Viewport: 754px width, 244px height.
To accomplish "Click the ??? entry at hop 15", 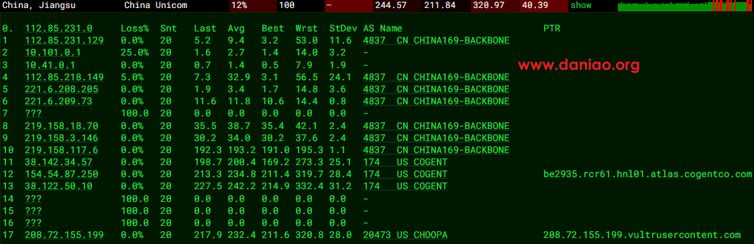I will [x=33, y=211].
